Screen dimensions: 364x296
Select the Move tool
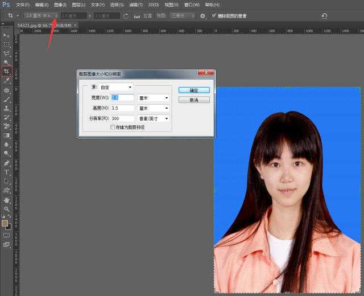click(x=6, y=35)
